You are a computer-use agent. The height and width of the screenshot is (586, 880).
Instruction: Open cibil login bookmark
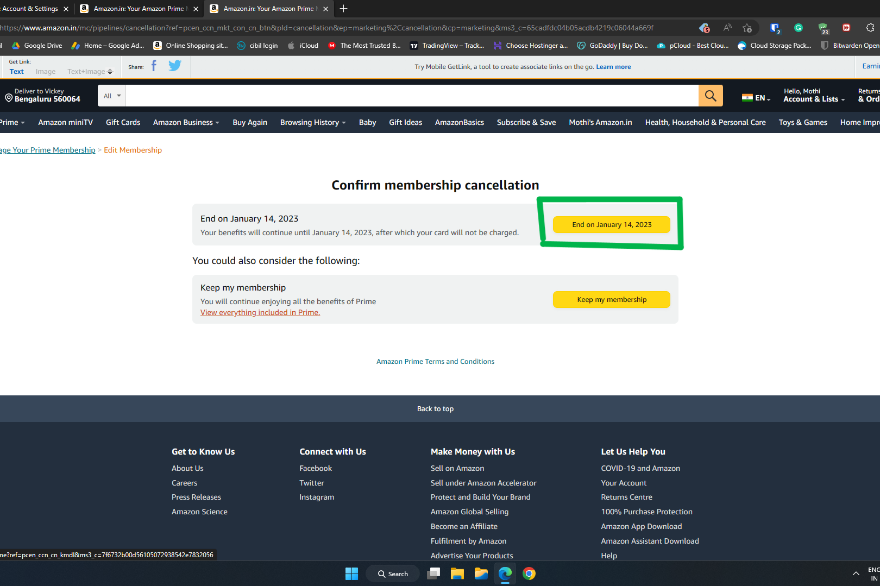pyautogui.click(x=257, y=46)
